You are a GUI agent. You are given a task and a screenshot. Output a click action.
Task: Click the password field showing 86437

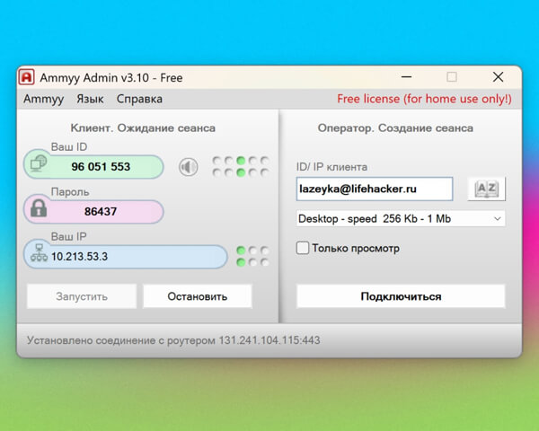point(101,212)
